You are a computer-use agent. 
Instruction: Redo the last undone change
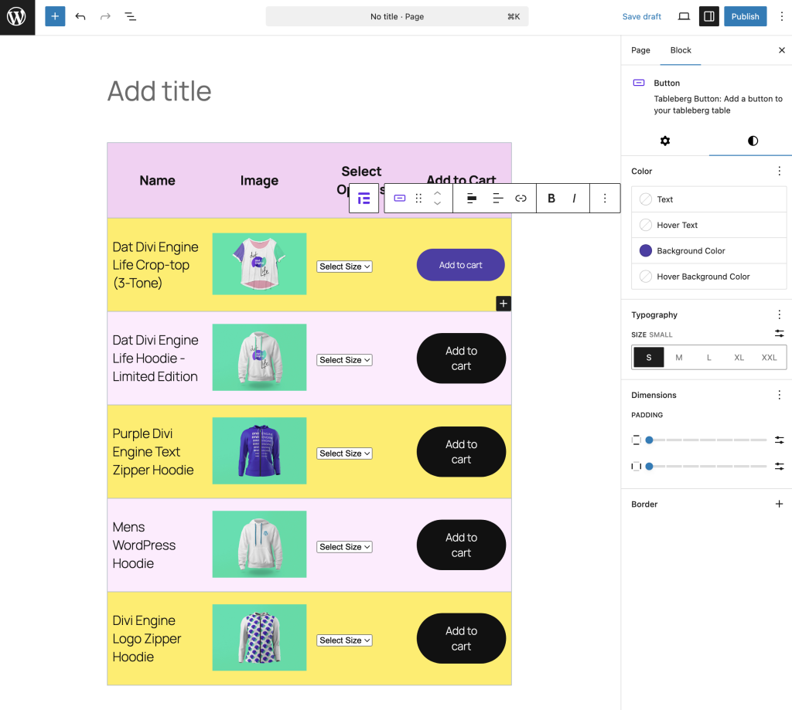[105, 17]
